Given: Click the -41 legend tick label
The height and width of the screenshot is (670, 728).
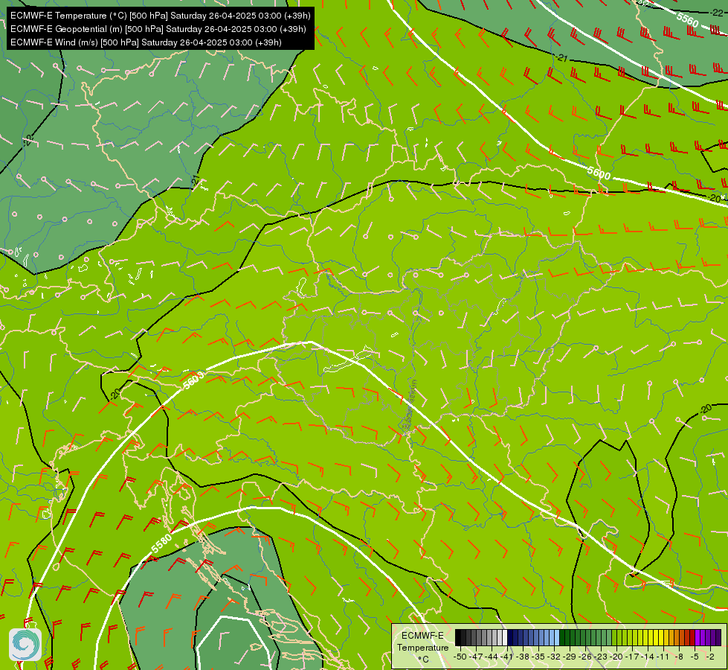Looking at the screenshot, I should tap(507, 657).
